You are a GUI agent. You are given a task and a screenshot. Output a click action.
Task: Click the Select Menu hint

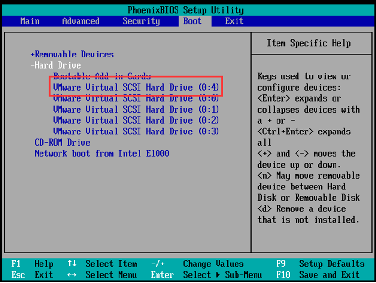click(111, 275)
